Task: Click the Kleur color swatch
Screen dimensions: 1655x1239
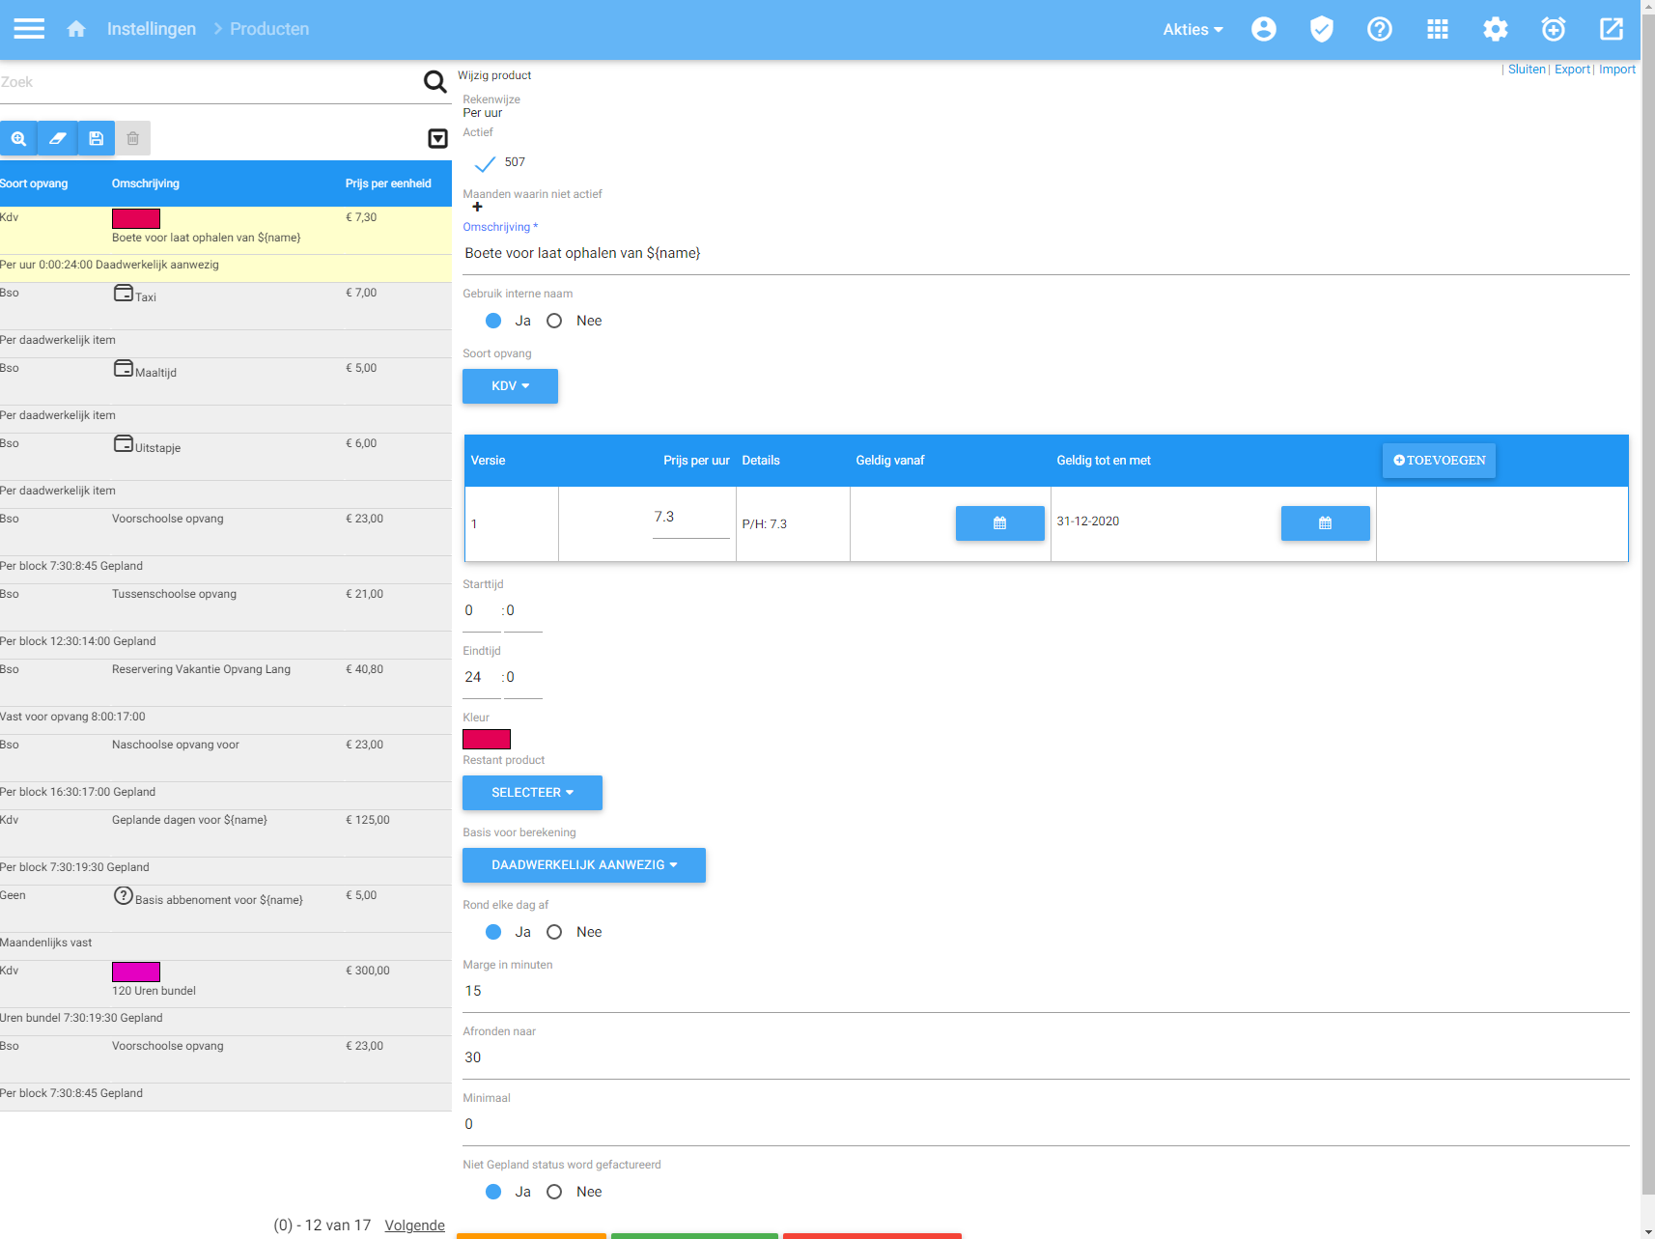Action: point(487,740)
